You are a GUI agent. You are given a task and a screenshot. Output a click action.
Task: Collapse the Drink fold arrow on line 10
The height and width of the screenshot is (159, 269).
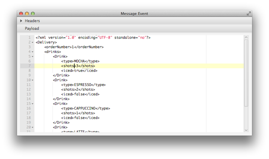(33, 80)
